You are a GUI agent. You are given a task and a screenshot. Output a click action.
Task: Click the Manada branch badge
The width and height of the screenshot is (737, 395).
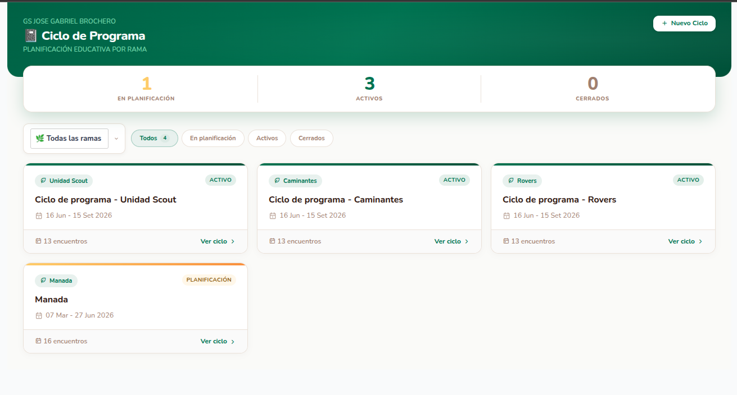point(56,281)
